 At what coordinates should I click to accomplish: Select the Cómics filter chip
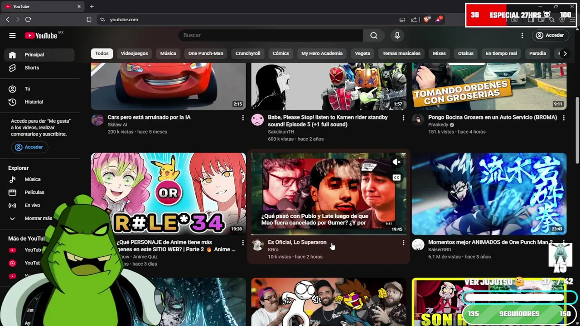click(281, 53)
